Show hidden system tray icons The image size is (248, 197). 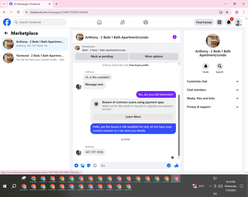pos(210,186)
